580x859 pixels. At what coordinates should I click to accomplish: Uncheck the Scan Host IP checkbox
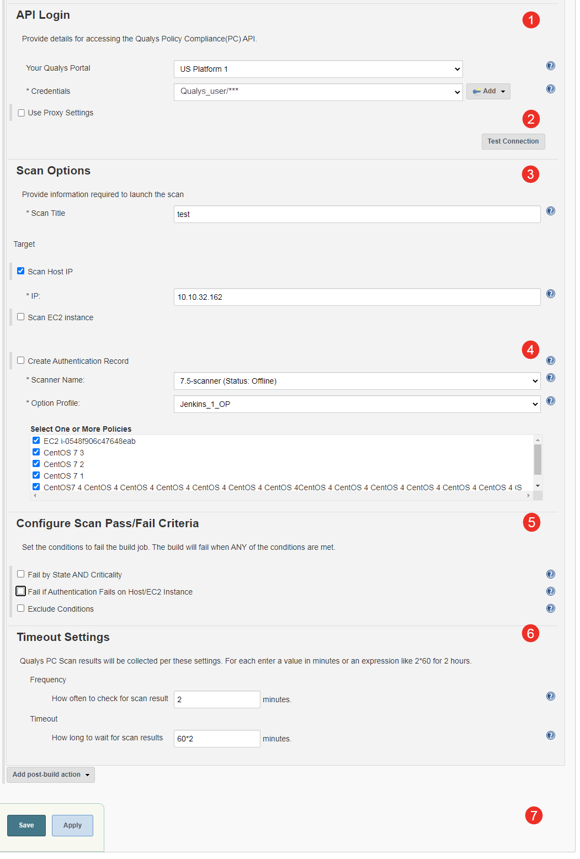point(21,271)
